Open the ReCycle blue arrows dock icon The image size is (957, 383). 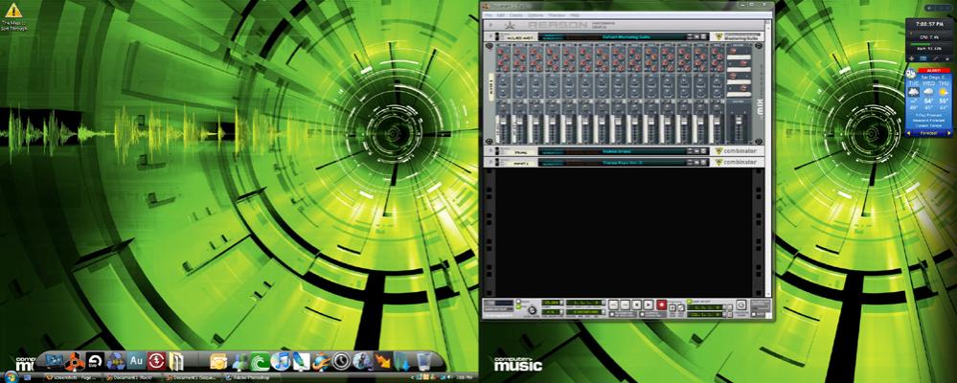tap(116, 362)
